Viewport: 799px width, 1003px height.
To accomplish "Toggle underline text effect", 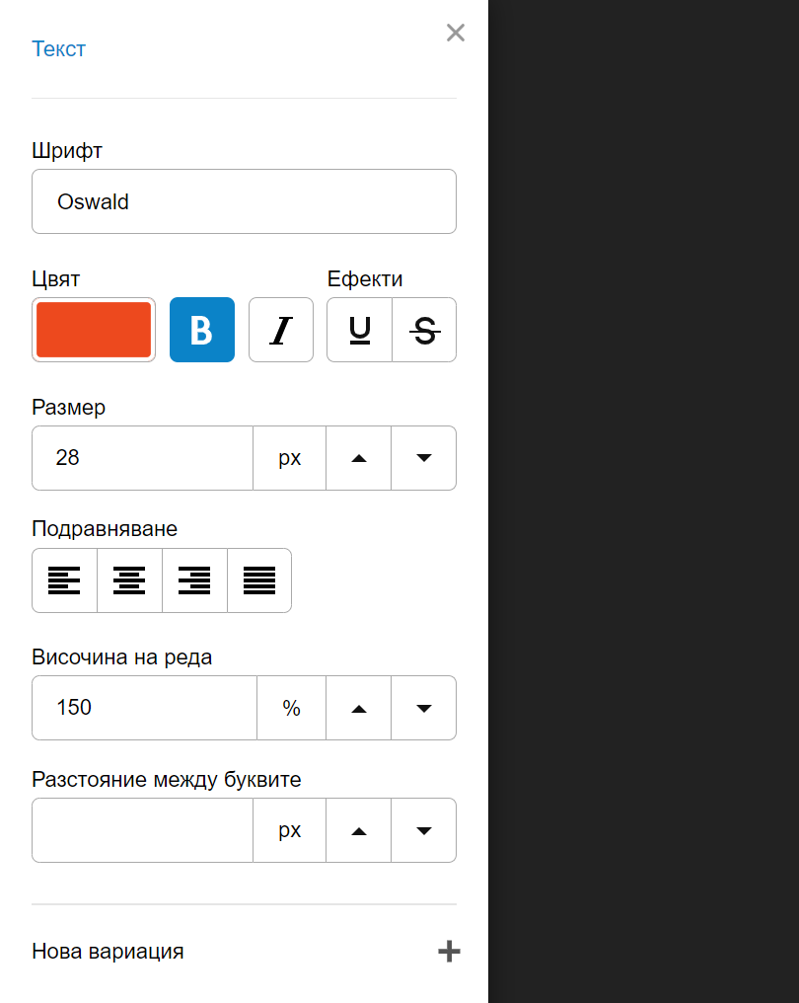I will pyautogui.click(x=359, y=330).
